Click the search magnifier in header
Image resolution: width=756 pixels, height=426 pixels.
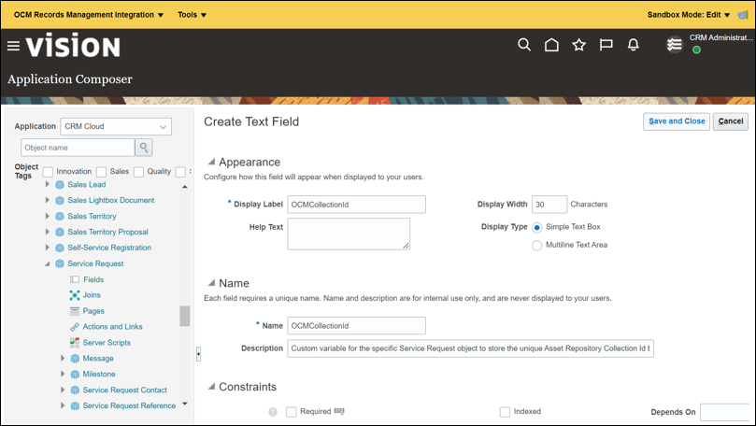tap(524, 45)
